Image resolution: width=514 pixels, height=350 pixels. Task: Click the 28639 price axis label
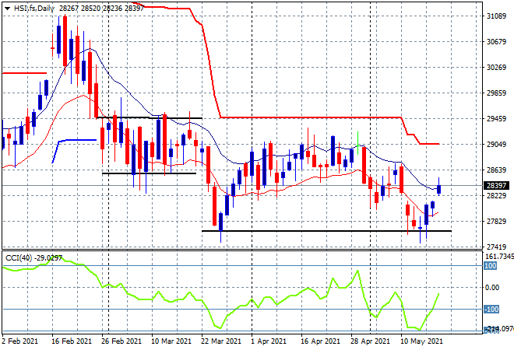coord(496,170)
